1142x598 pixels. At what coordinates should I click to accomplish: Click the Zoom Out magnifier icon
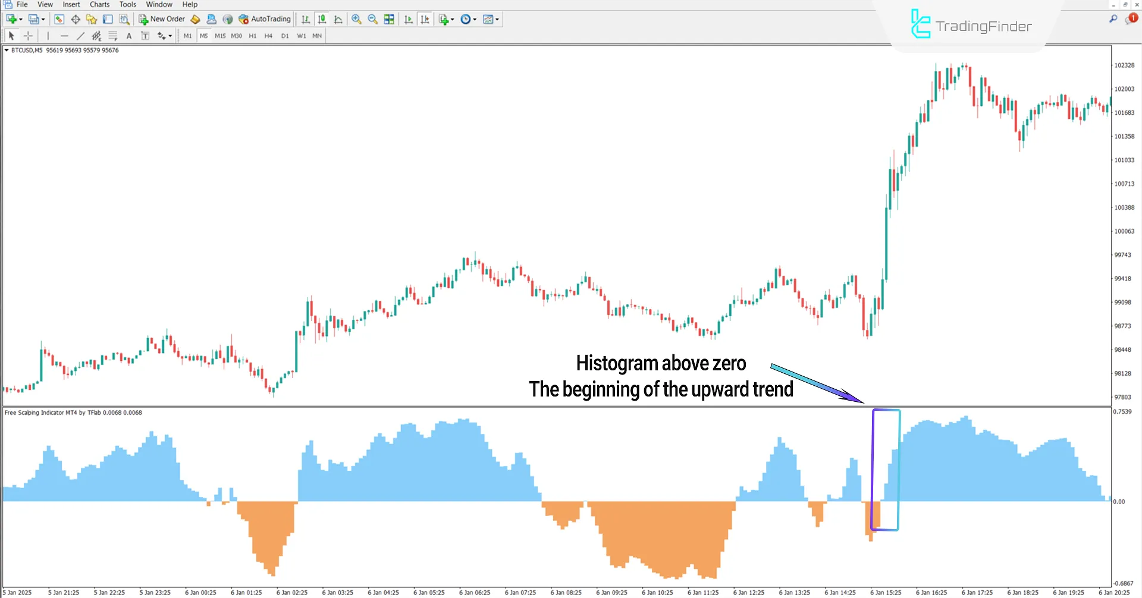point(372,19)
